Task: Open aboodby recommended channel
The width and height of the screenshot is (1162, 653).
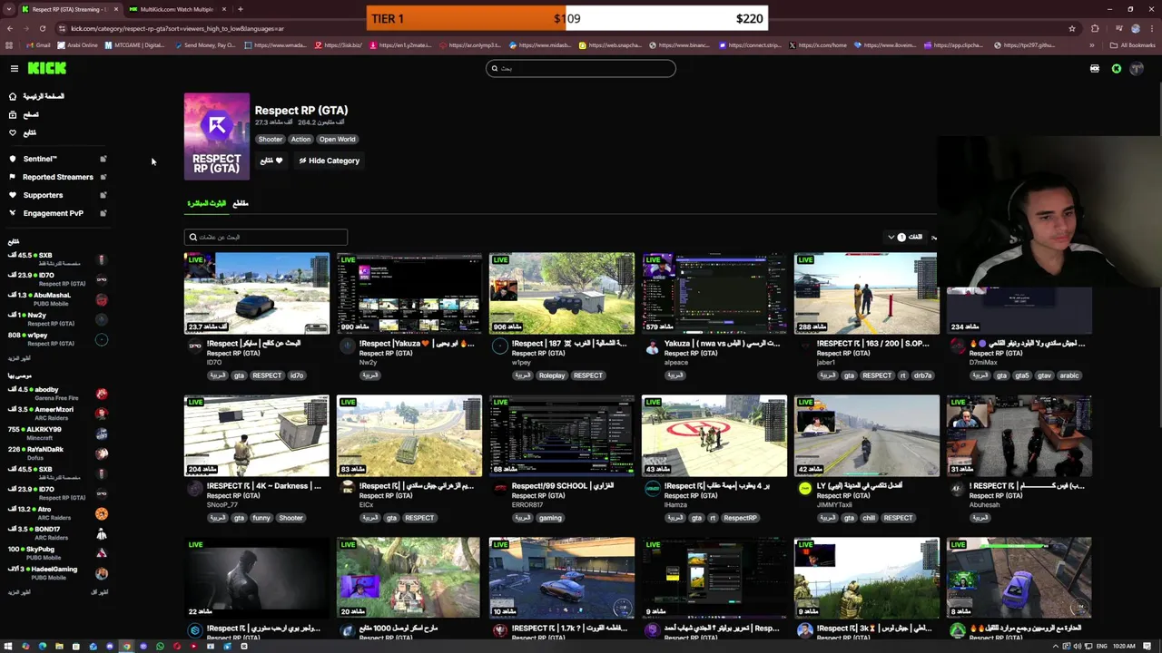Action: (x=57, y=394)
